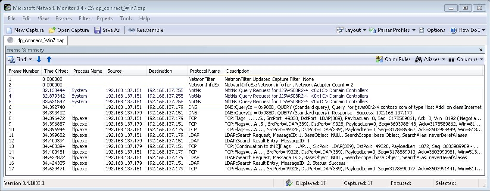Select frame 11 LDAP Search Request row
Viewport: 490px width, 191px height.
(x=245, y=135)
